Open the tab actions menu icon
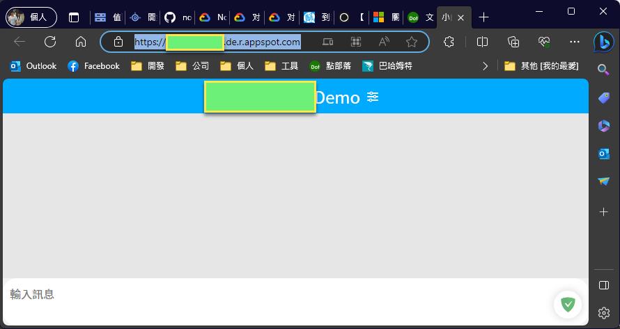The image size is (620, 329). [x=74, y=17]
